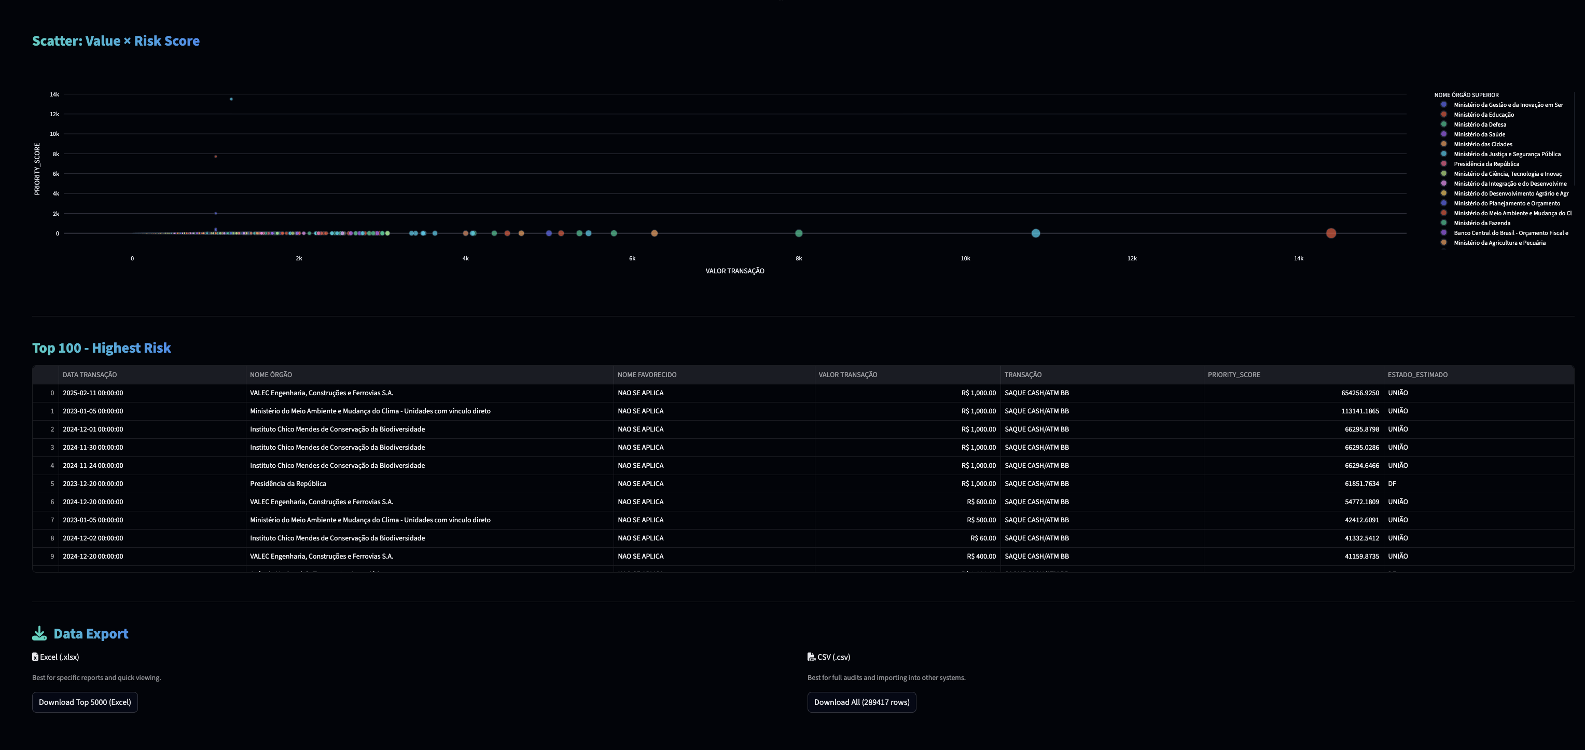Click the largest red scatter point
This screenshot has width=1585, height=750.
tap(1331, 233)
